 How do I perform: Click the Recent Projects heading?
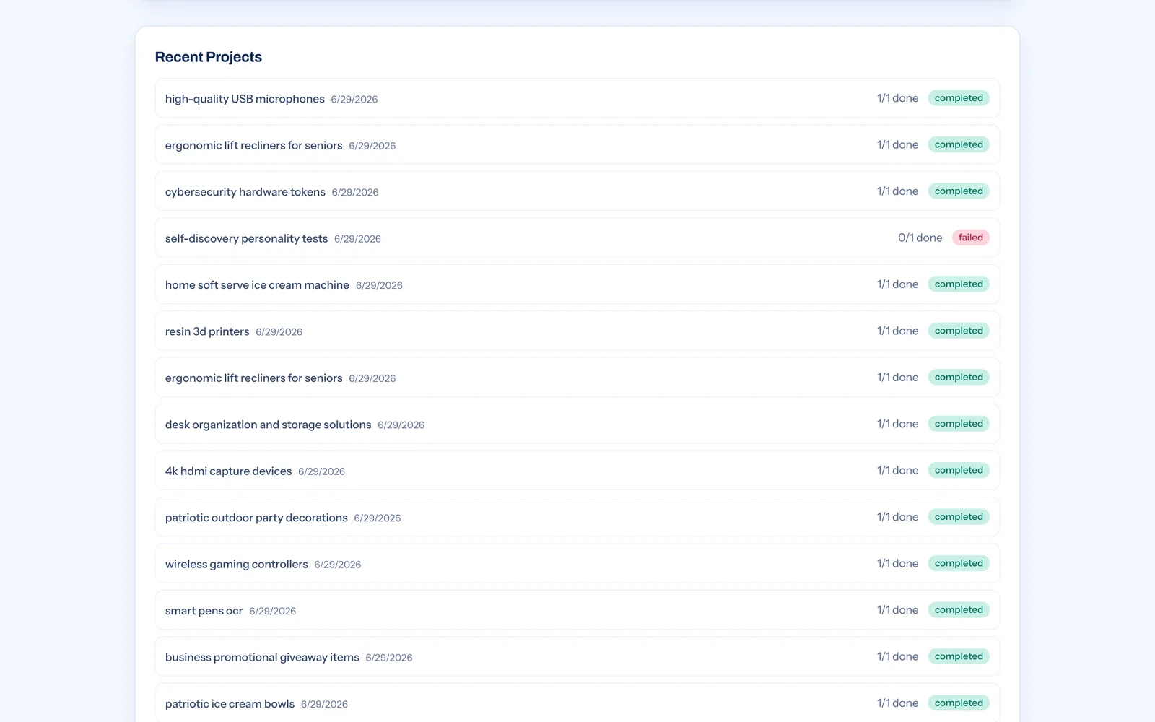209,57
